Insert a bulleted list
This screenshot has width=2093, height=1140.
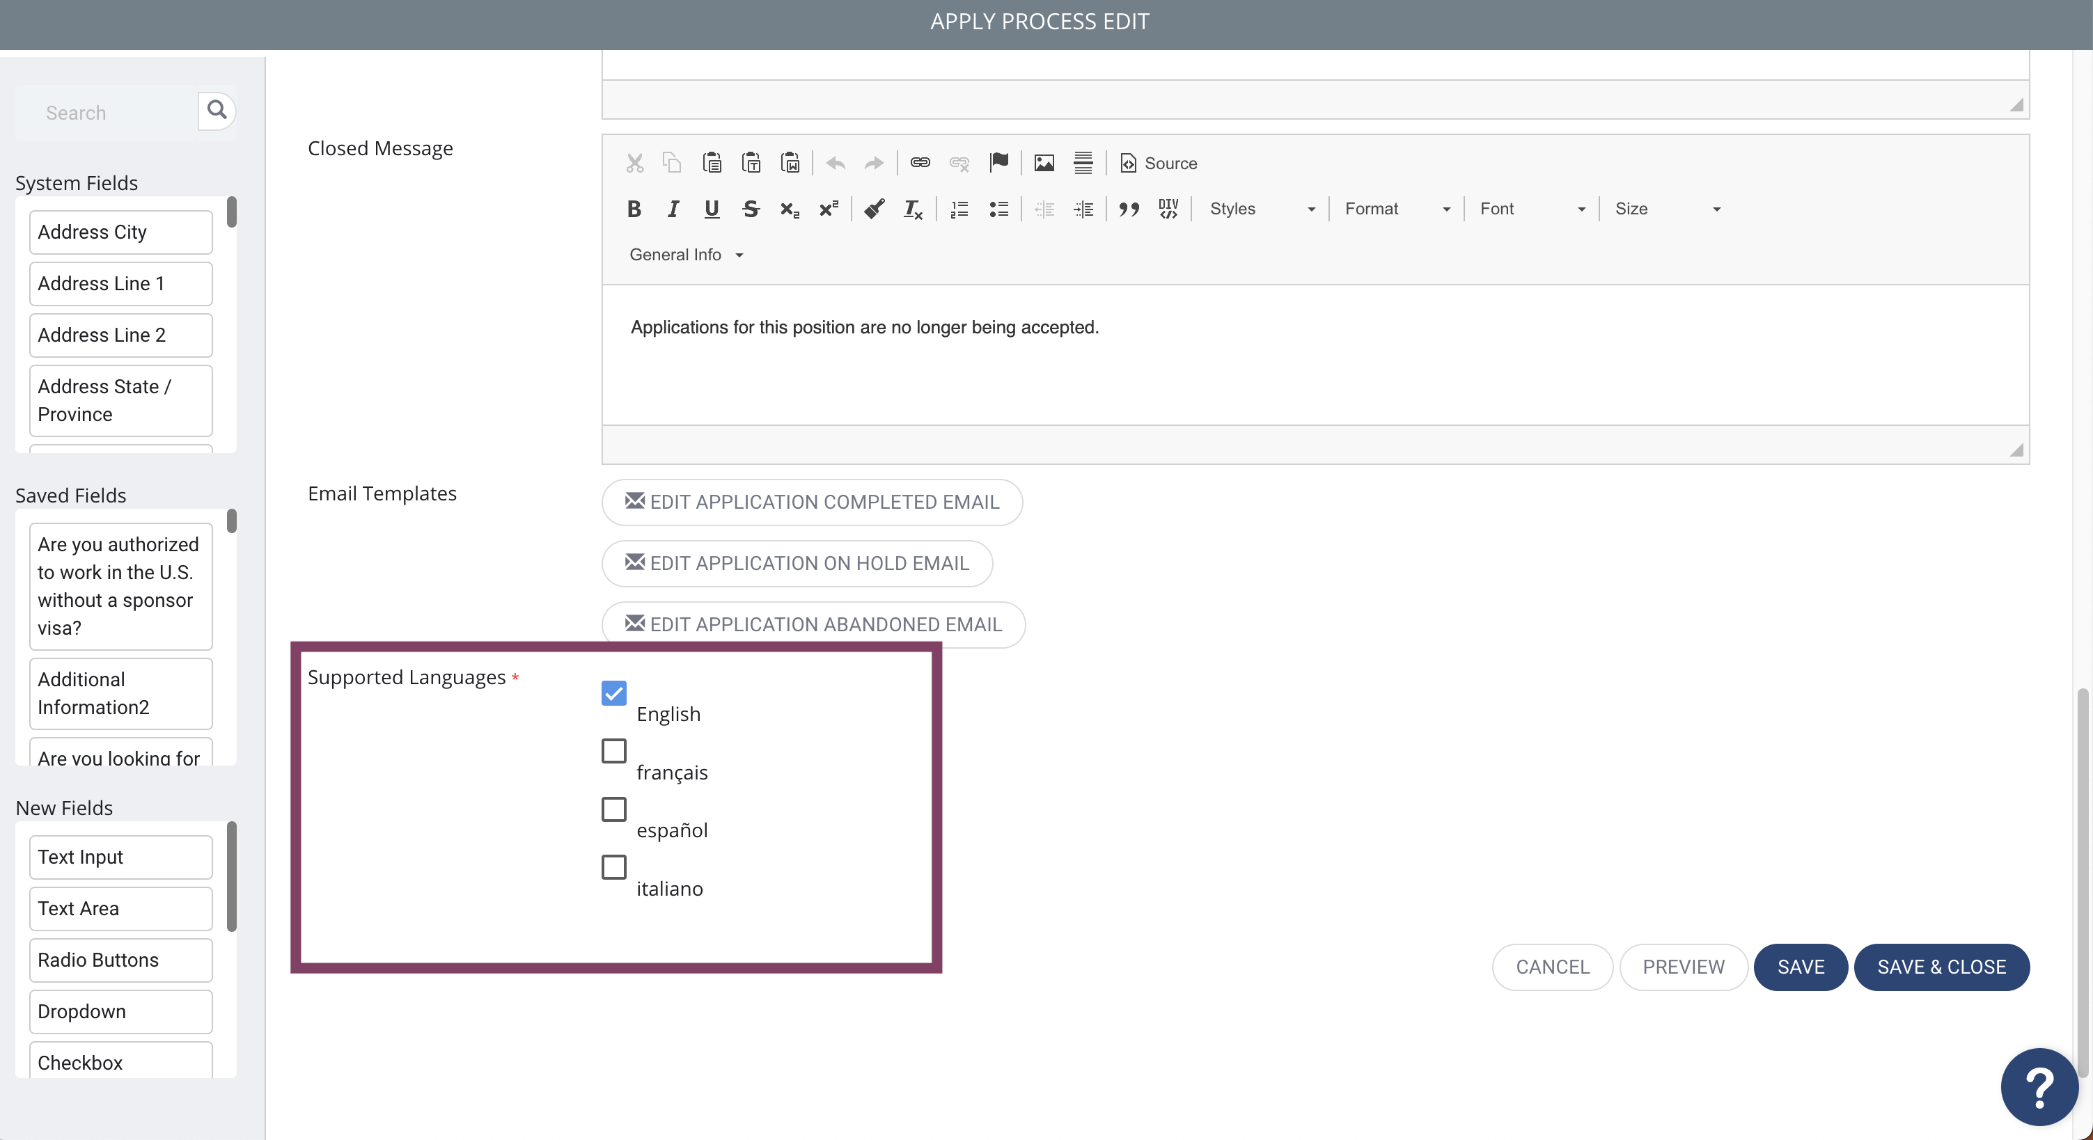pos(998,209)
